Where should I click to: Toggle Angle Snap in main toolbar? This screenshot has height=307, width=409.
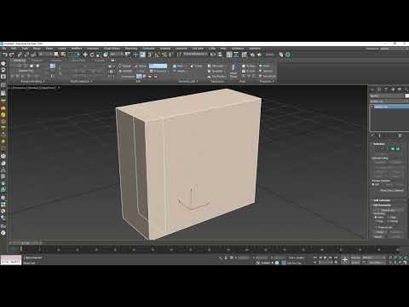pyautogui.click(x=157, y=55)
